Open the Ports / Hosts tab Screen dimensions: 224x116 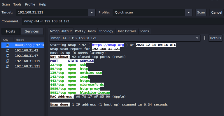85,31
